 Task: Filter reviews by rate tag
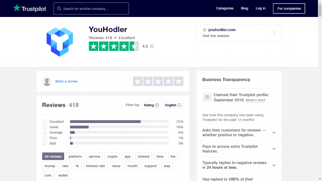click(x=65, y=166)
